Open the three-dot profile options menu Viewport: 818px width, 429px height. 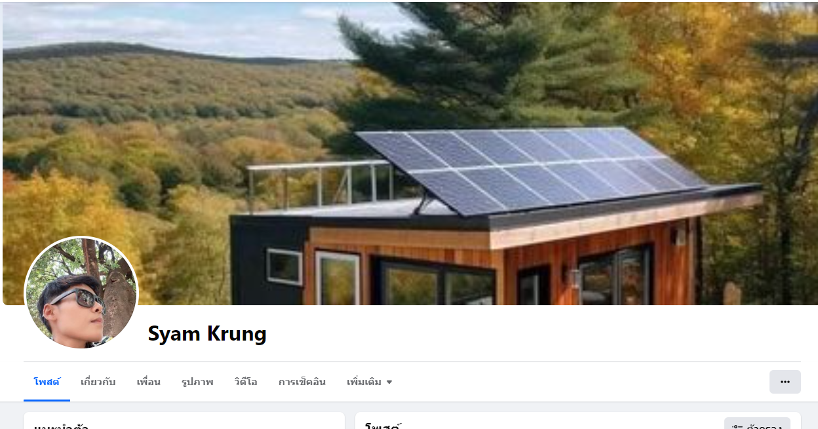tap(785, 382)
